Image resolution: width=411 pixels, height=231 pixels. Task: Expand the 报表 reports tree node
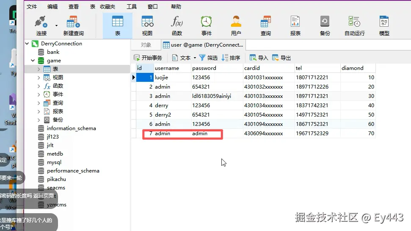coord(39,111)
